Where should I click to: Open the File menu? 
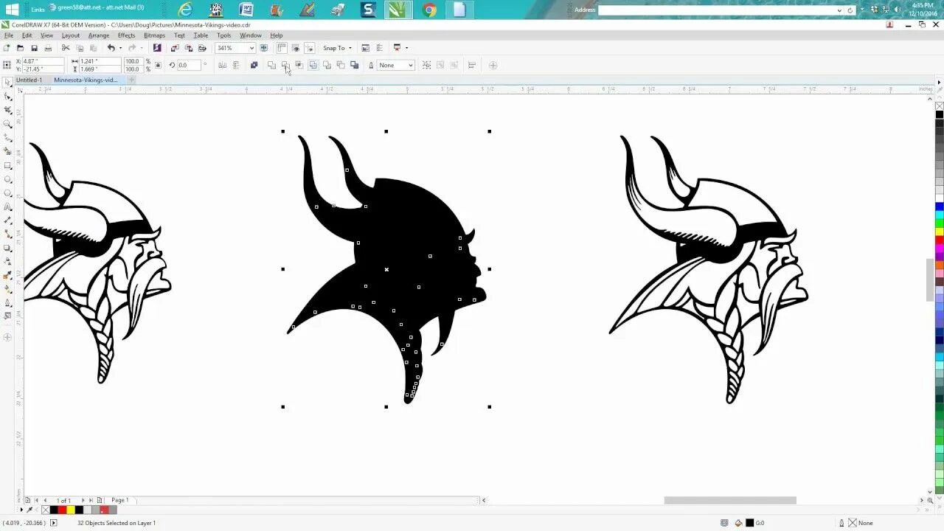(x=9, y=35)
